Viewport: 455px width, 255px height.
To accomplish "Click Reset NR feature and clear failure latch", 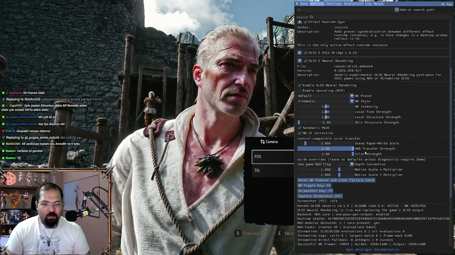I will [x=336, y=180].
